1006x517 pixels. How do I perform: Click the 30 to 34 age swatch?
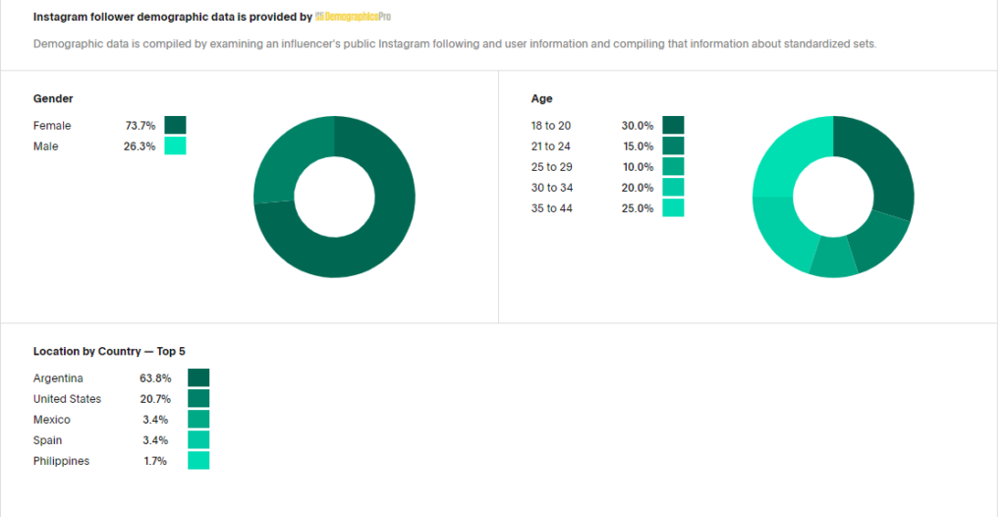673,187
